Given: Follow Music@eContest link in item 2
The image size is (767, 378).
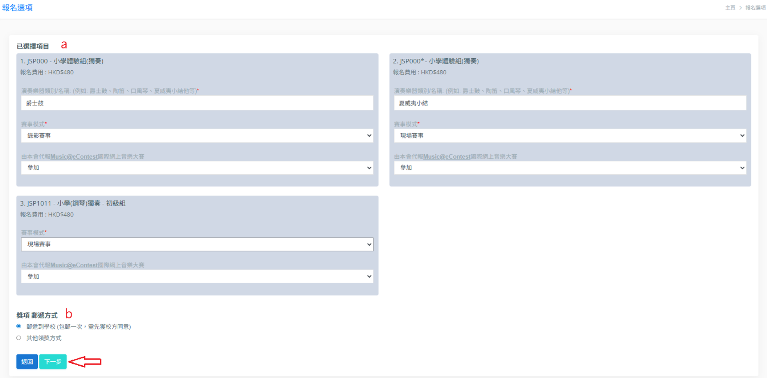Looking at the screenshot, I should point(447,157).
